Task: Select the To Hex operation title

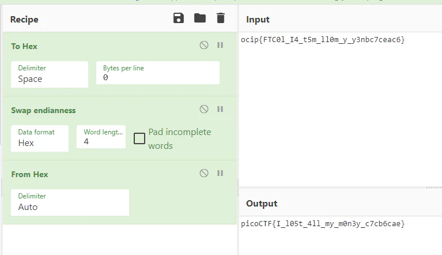Action: tap(24, 46)
